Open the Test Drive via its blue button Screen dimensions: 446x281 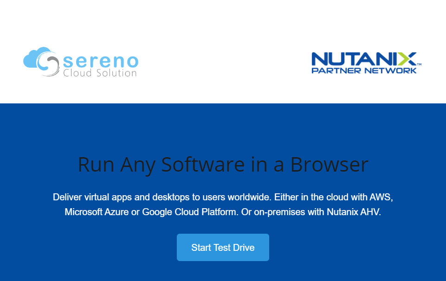tap(223, 247)
